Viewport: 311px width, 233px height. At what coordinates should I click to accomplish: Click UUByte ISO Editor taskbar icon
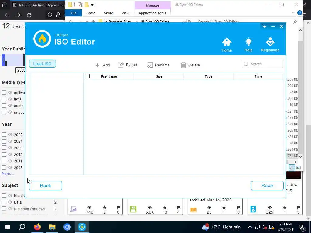tap(82, 227)
